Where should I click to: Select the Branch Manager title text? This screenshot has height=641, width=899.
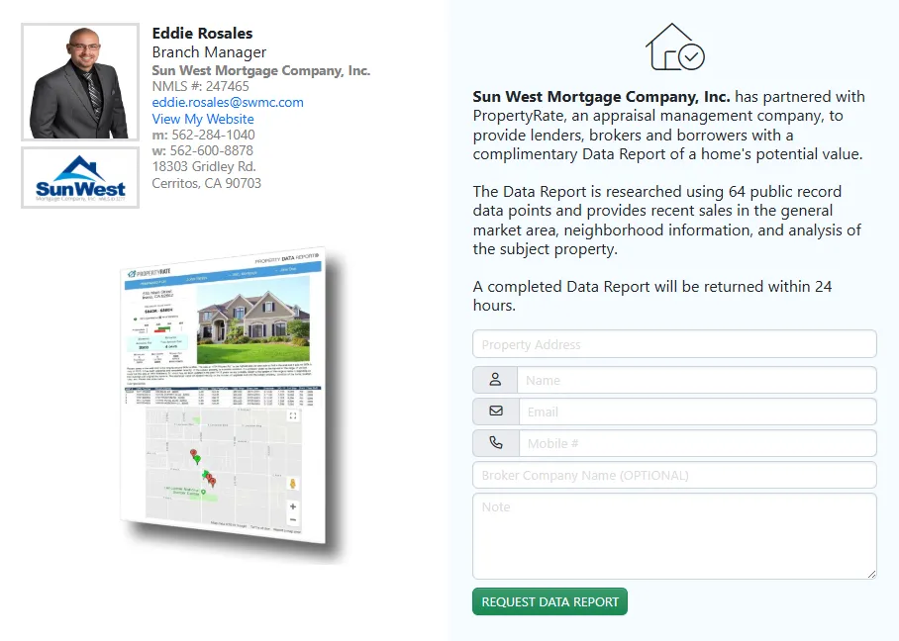tap(209, 52)
